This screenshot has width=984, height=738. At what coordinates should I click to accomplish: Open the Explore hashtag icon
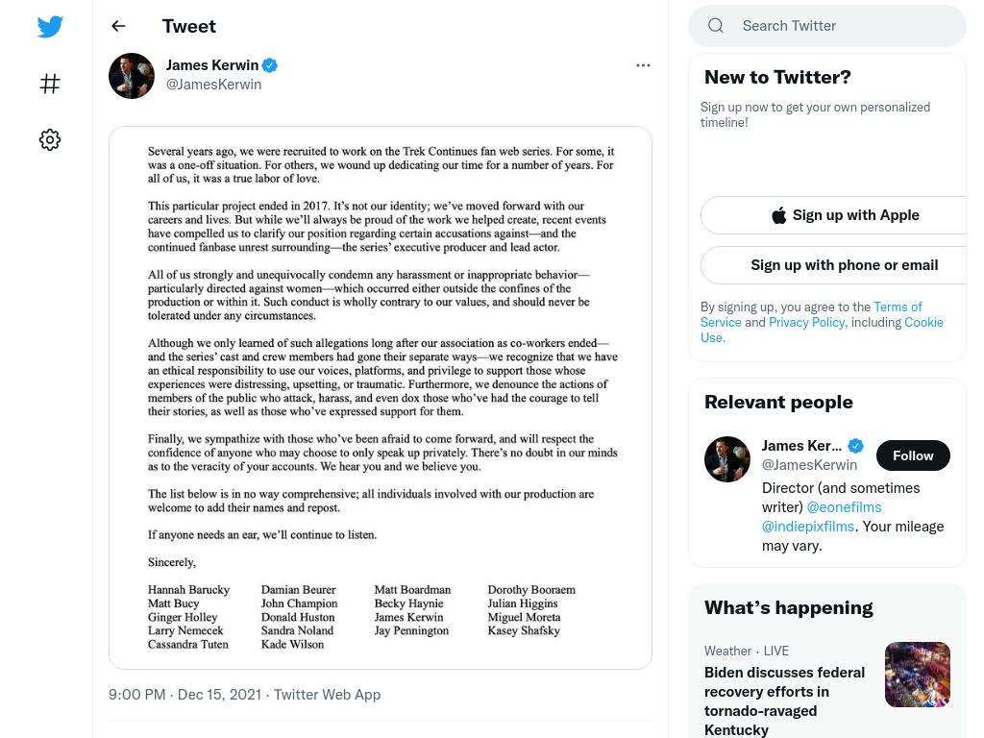[50, 84]
